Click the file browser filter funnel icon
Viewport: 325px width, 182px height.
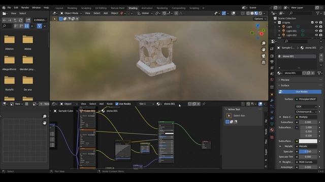(x=39, y=26)
